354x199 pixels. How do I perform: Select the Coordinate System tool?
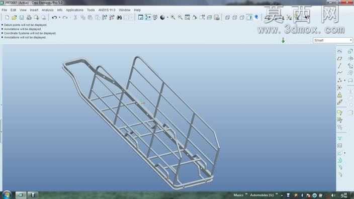click(x=339, y=87)
